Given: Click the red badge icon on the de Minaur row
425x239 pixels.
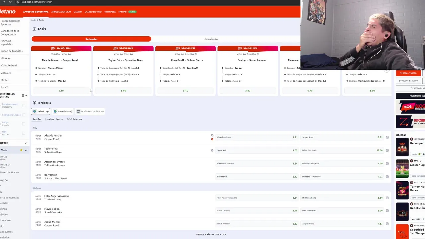Looking at the screenshot, I should click(x=212, y=139).
